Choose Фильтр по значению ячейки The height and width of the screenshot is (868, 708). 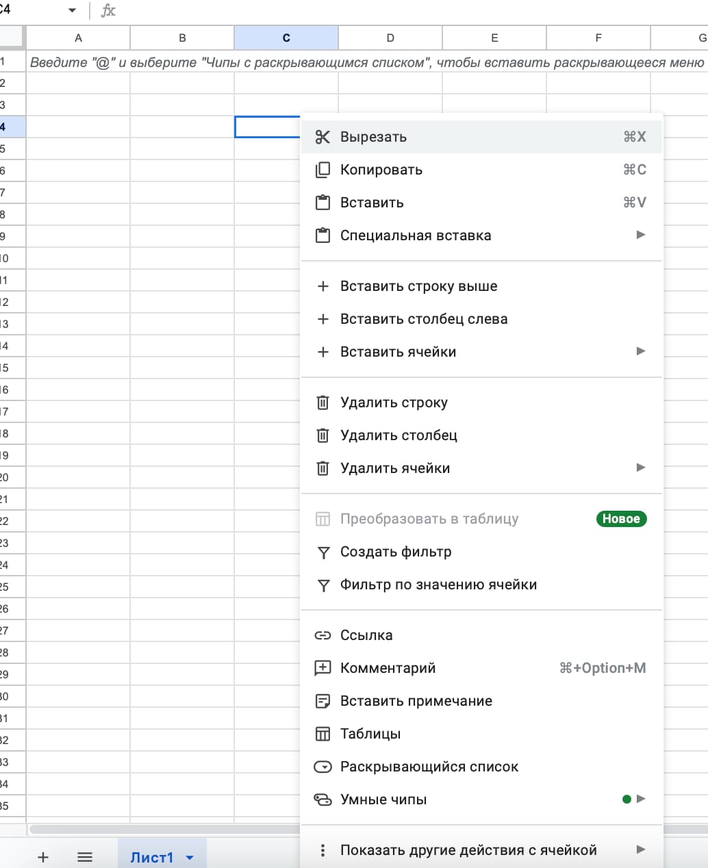[482, 585]
